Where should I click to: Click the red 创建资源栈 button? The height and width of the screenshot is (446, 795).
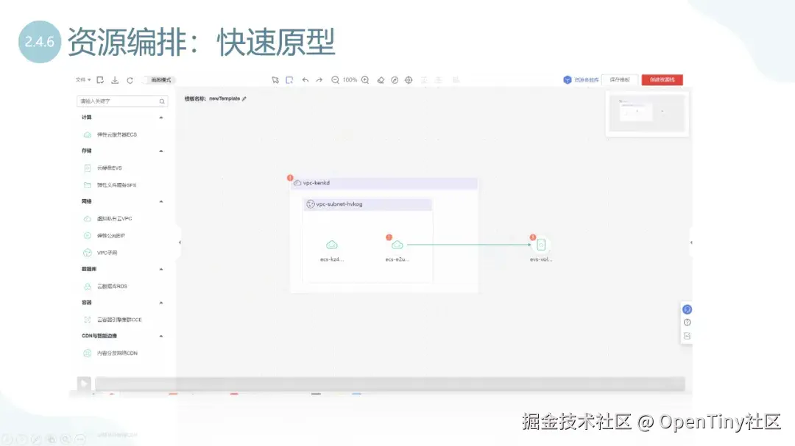[662, 80]
